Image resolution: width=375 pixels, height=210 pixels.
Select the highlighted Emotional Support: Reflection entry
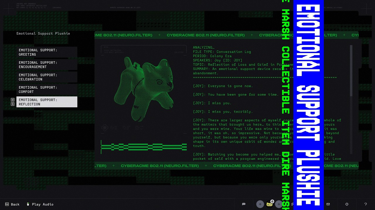[47, 102]
